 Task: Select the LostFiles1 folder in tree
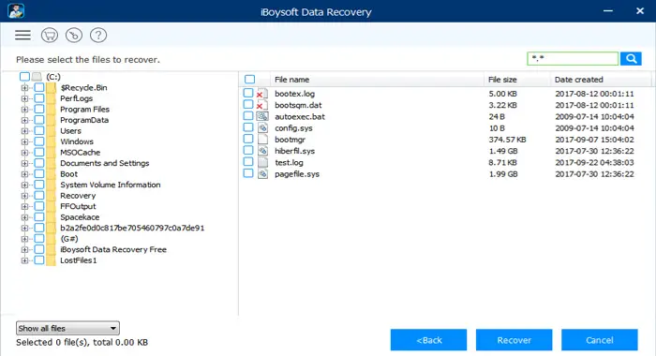coord(78,260)
